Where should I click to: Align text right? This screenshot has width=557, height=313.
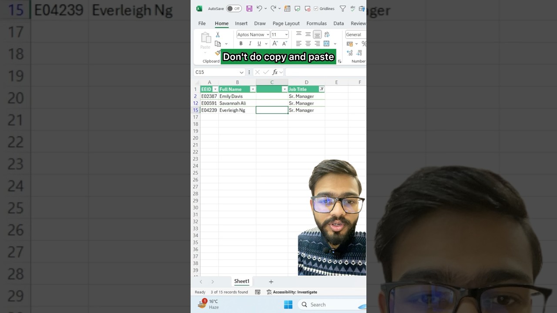[x=317, y=43]
